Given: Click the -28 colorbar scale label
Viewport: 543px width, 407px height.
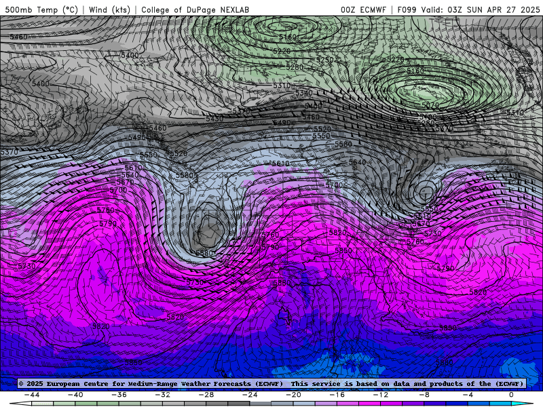Looking at the screenshot, I should tap(206, 395).
